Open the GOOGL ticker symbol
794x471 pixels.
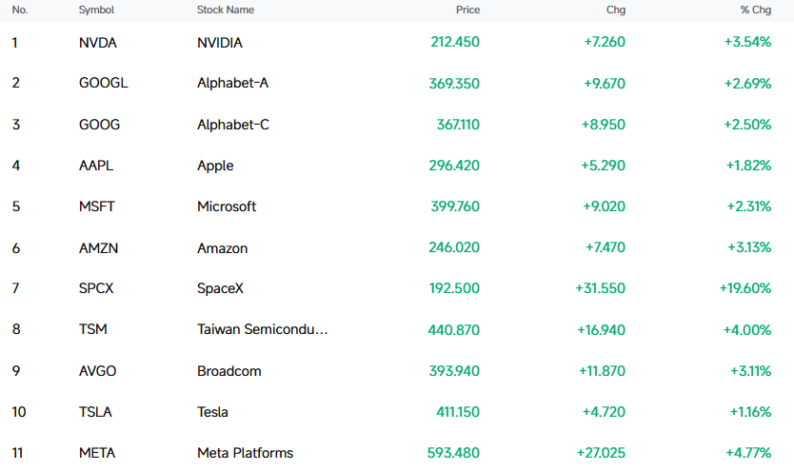[x=104, y=83]
